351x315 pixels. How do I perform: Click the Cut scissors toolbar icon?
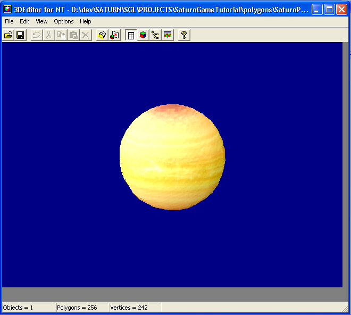click(49, 35)
